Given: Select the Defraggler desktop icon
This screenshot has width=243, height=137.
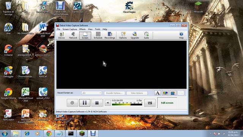Looking at the screenshot, I should [x=8, y=72].
